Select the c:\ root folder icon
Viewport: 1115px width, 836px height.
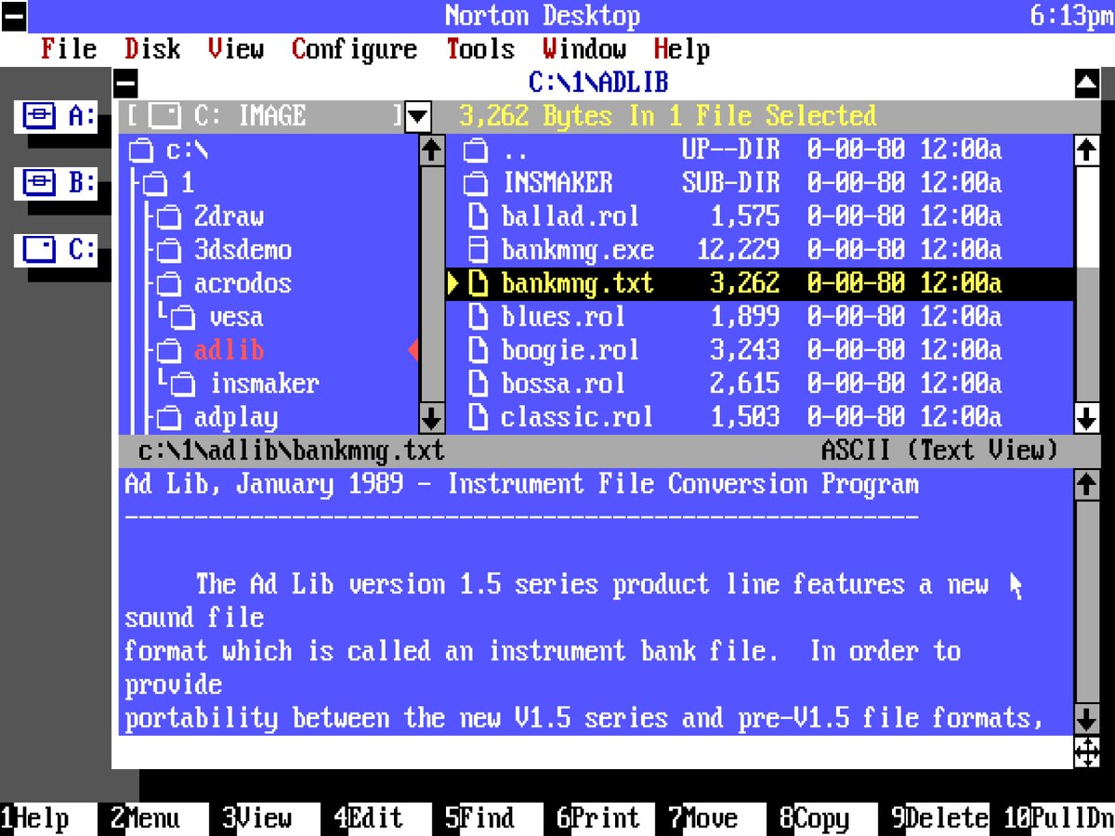coord(140,150)
